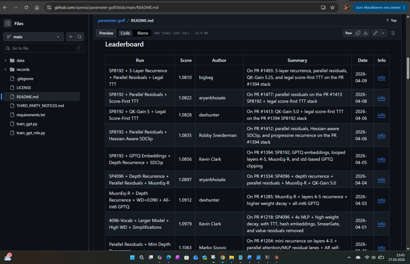Click the Leaderboard heading
Image resolution: width=410 pixels, height=264 pixels.
pos(124,44)
